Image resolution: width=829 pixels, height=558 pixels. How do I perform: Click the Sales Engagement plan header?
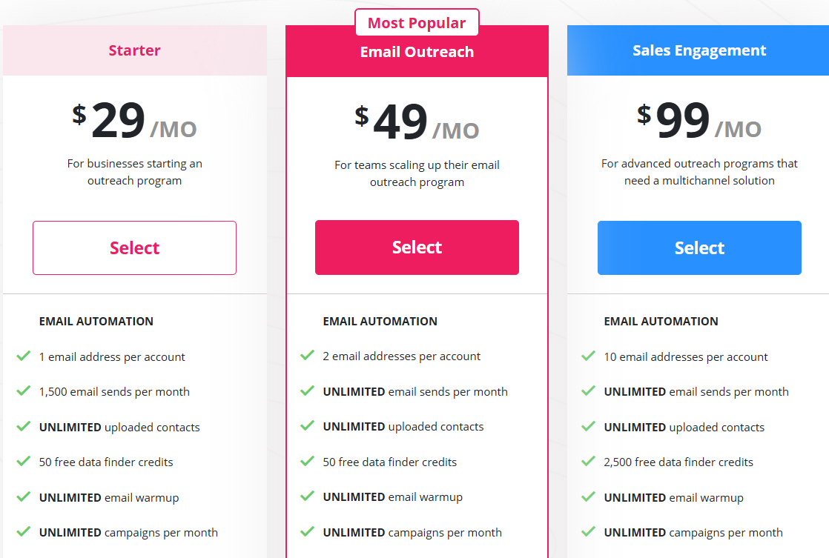coord(699,50)
